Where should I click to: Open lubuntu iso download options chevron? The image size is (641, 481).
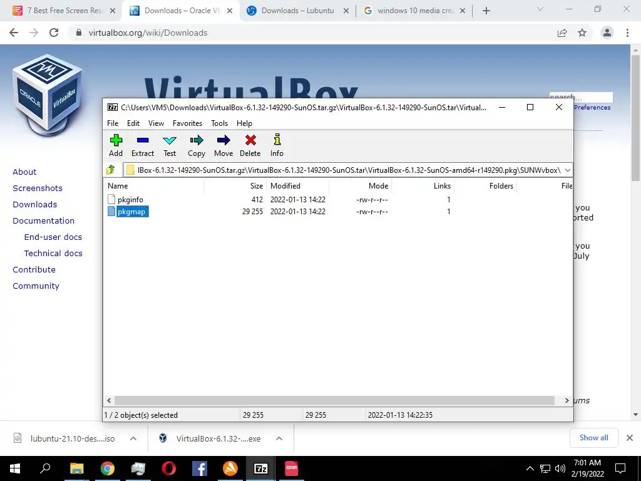[x=133, y=438]
